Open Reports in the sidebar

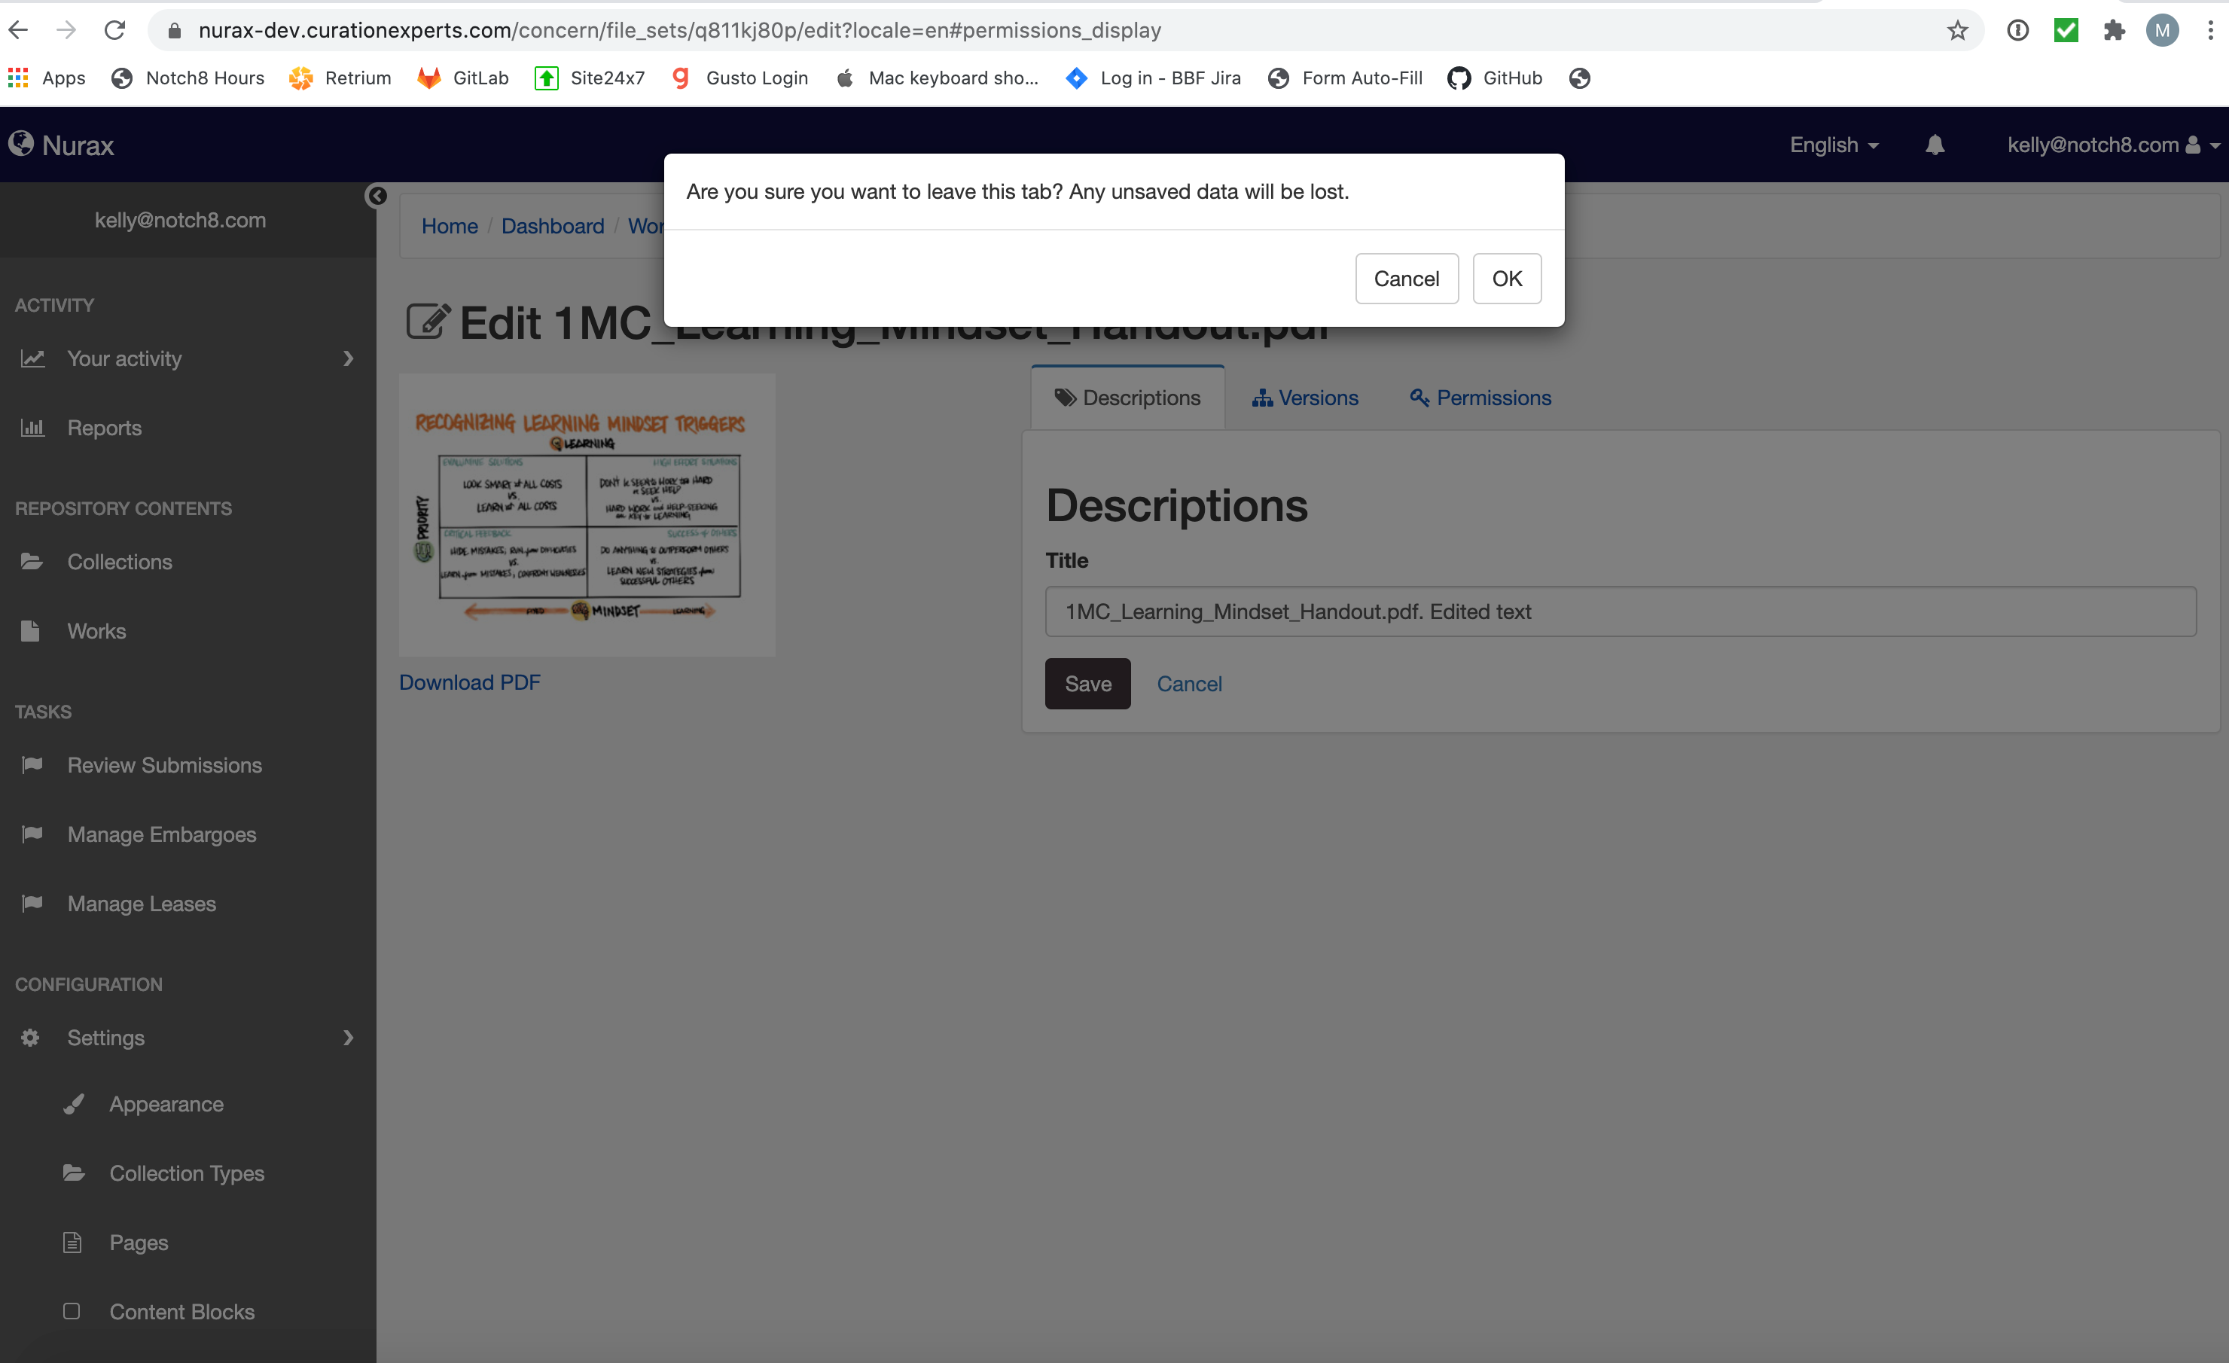(x=188, y=428)
